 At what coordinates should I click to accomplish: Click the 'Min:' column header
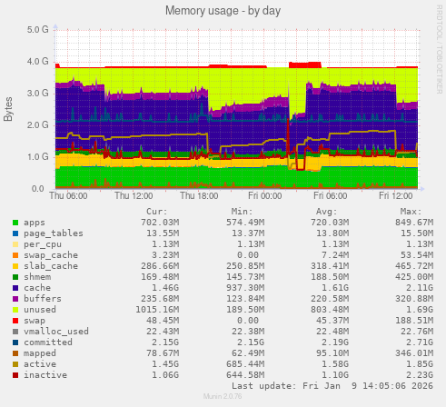pos(242,212)
